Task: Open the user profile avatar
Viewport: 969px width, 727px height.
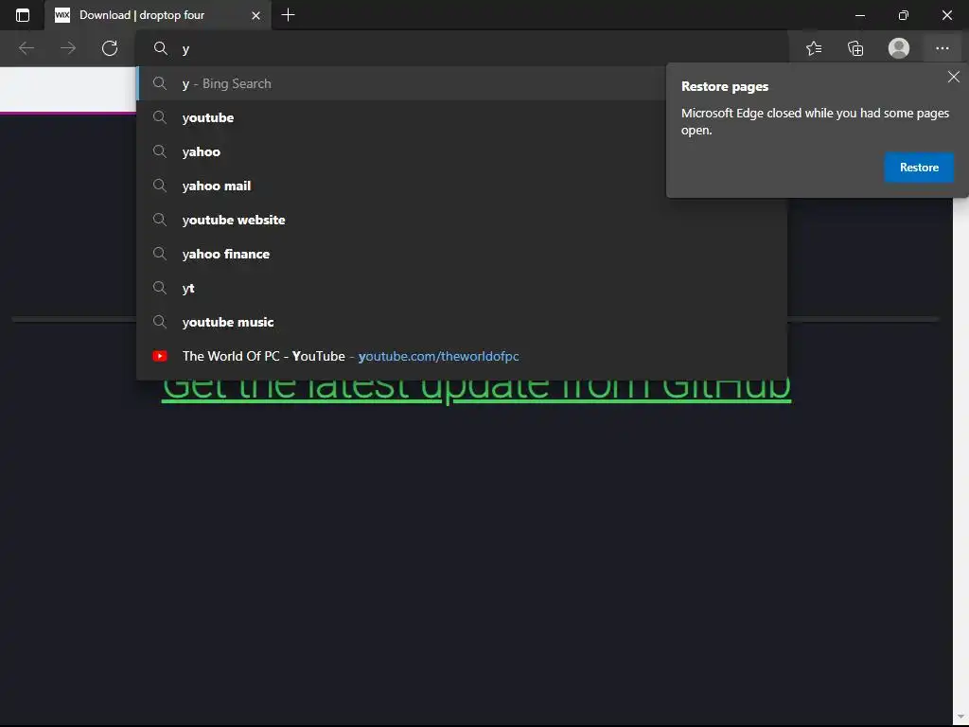Action: pyautogui.click(x=899, y=48)
